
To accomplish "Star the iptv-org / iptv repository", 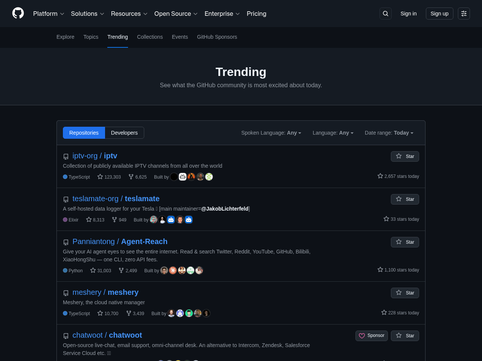I will tap(405, 156).
